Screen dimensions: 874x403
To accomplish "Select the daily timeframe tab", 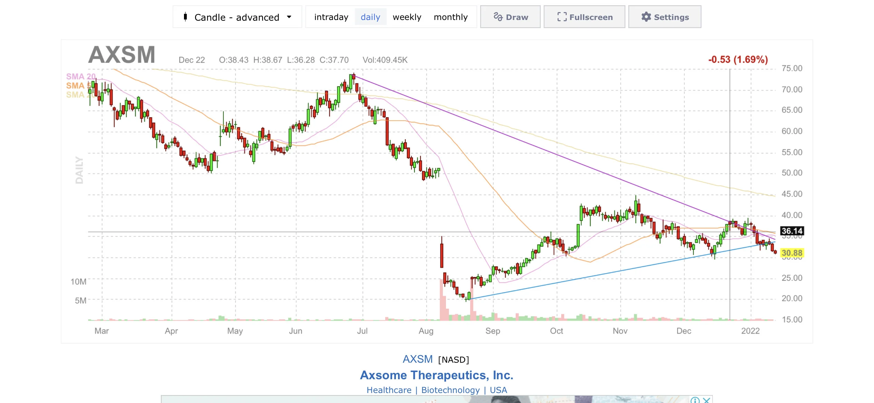I will coord(370,17).
